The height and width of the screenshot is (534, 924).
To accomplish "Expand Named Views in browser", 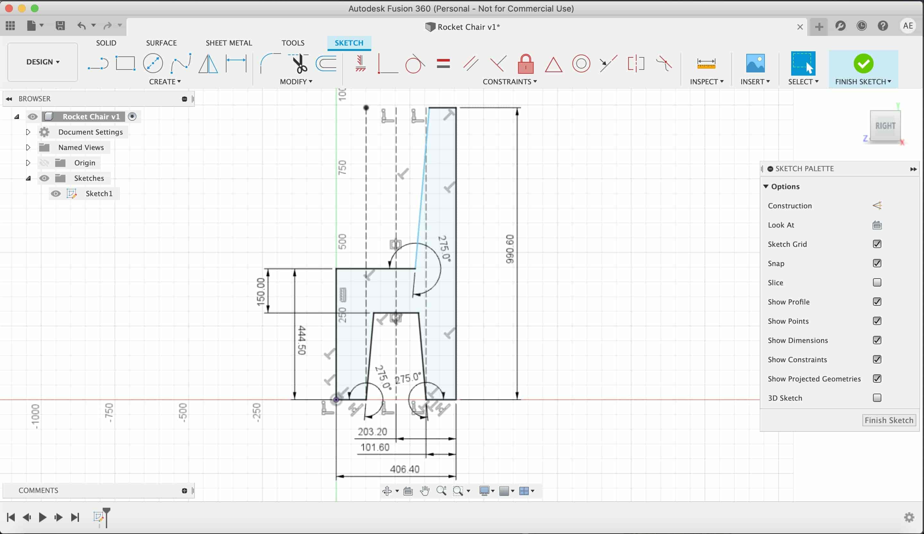I will pyautogui.click(x=28, y=147).
